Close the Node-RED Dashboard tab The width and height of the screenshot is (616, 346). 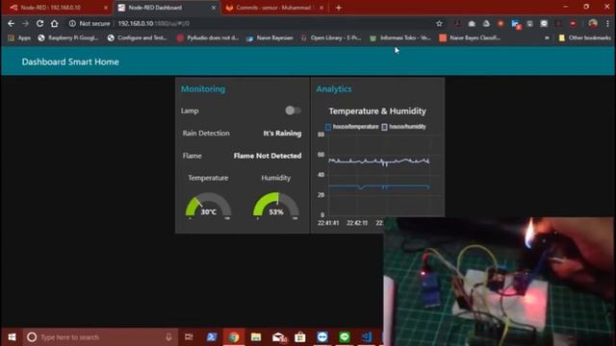[x=214, y=8]
